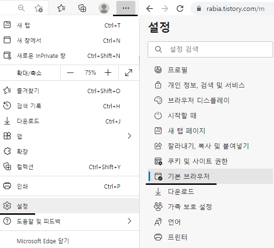Click the Ctrl+H shortcut label
The image size is (274, 248).
pyautogui.click(x=112, y=106)
